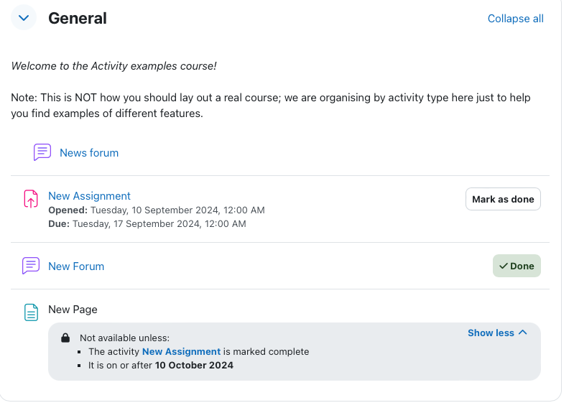Image resolution: width=574 pixels, height=413 pixels.
Task: Collapse the General section with chevron
Action: [x=24, y=17]
